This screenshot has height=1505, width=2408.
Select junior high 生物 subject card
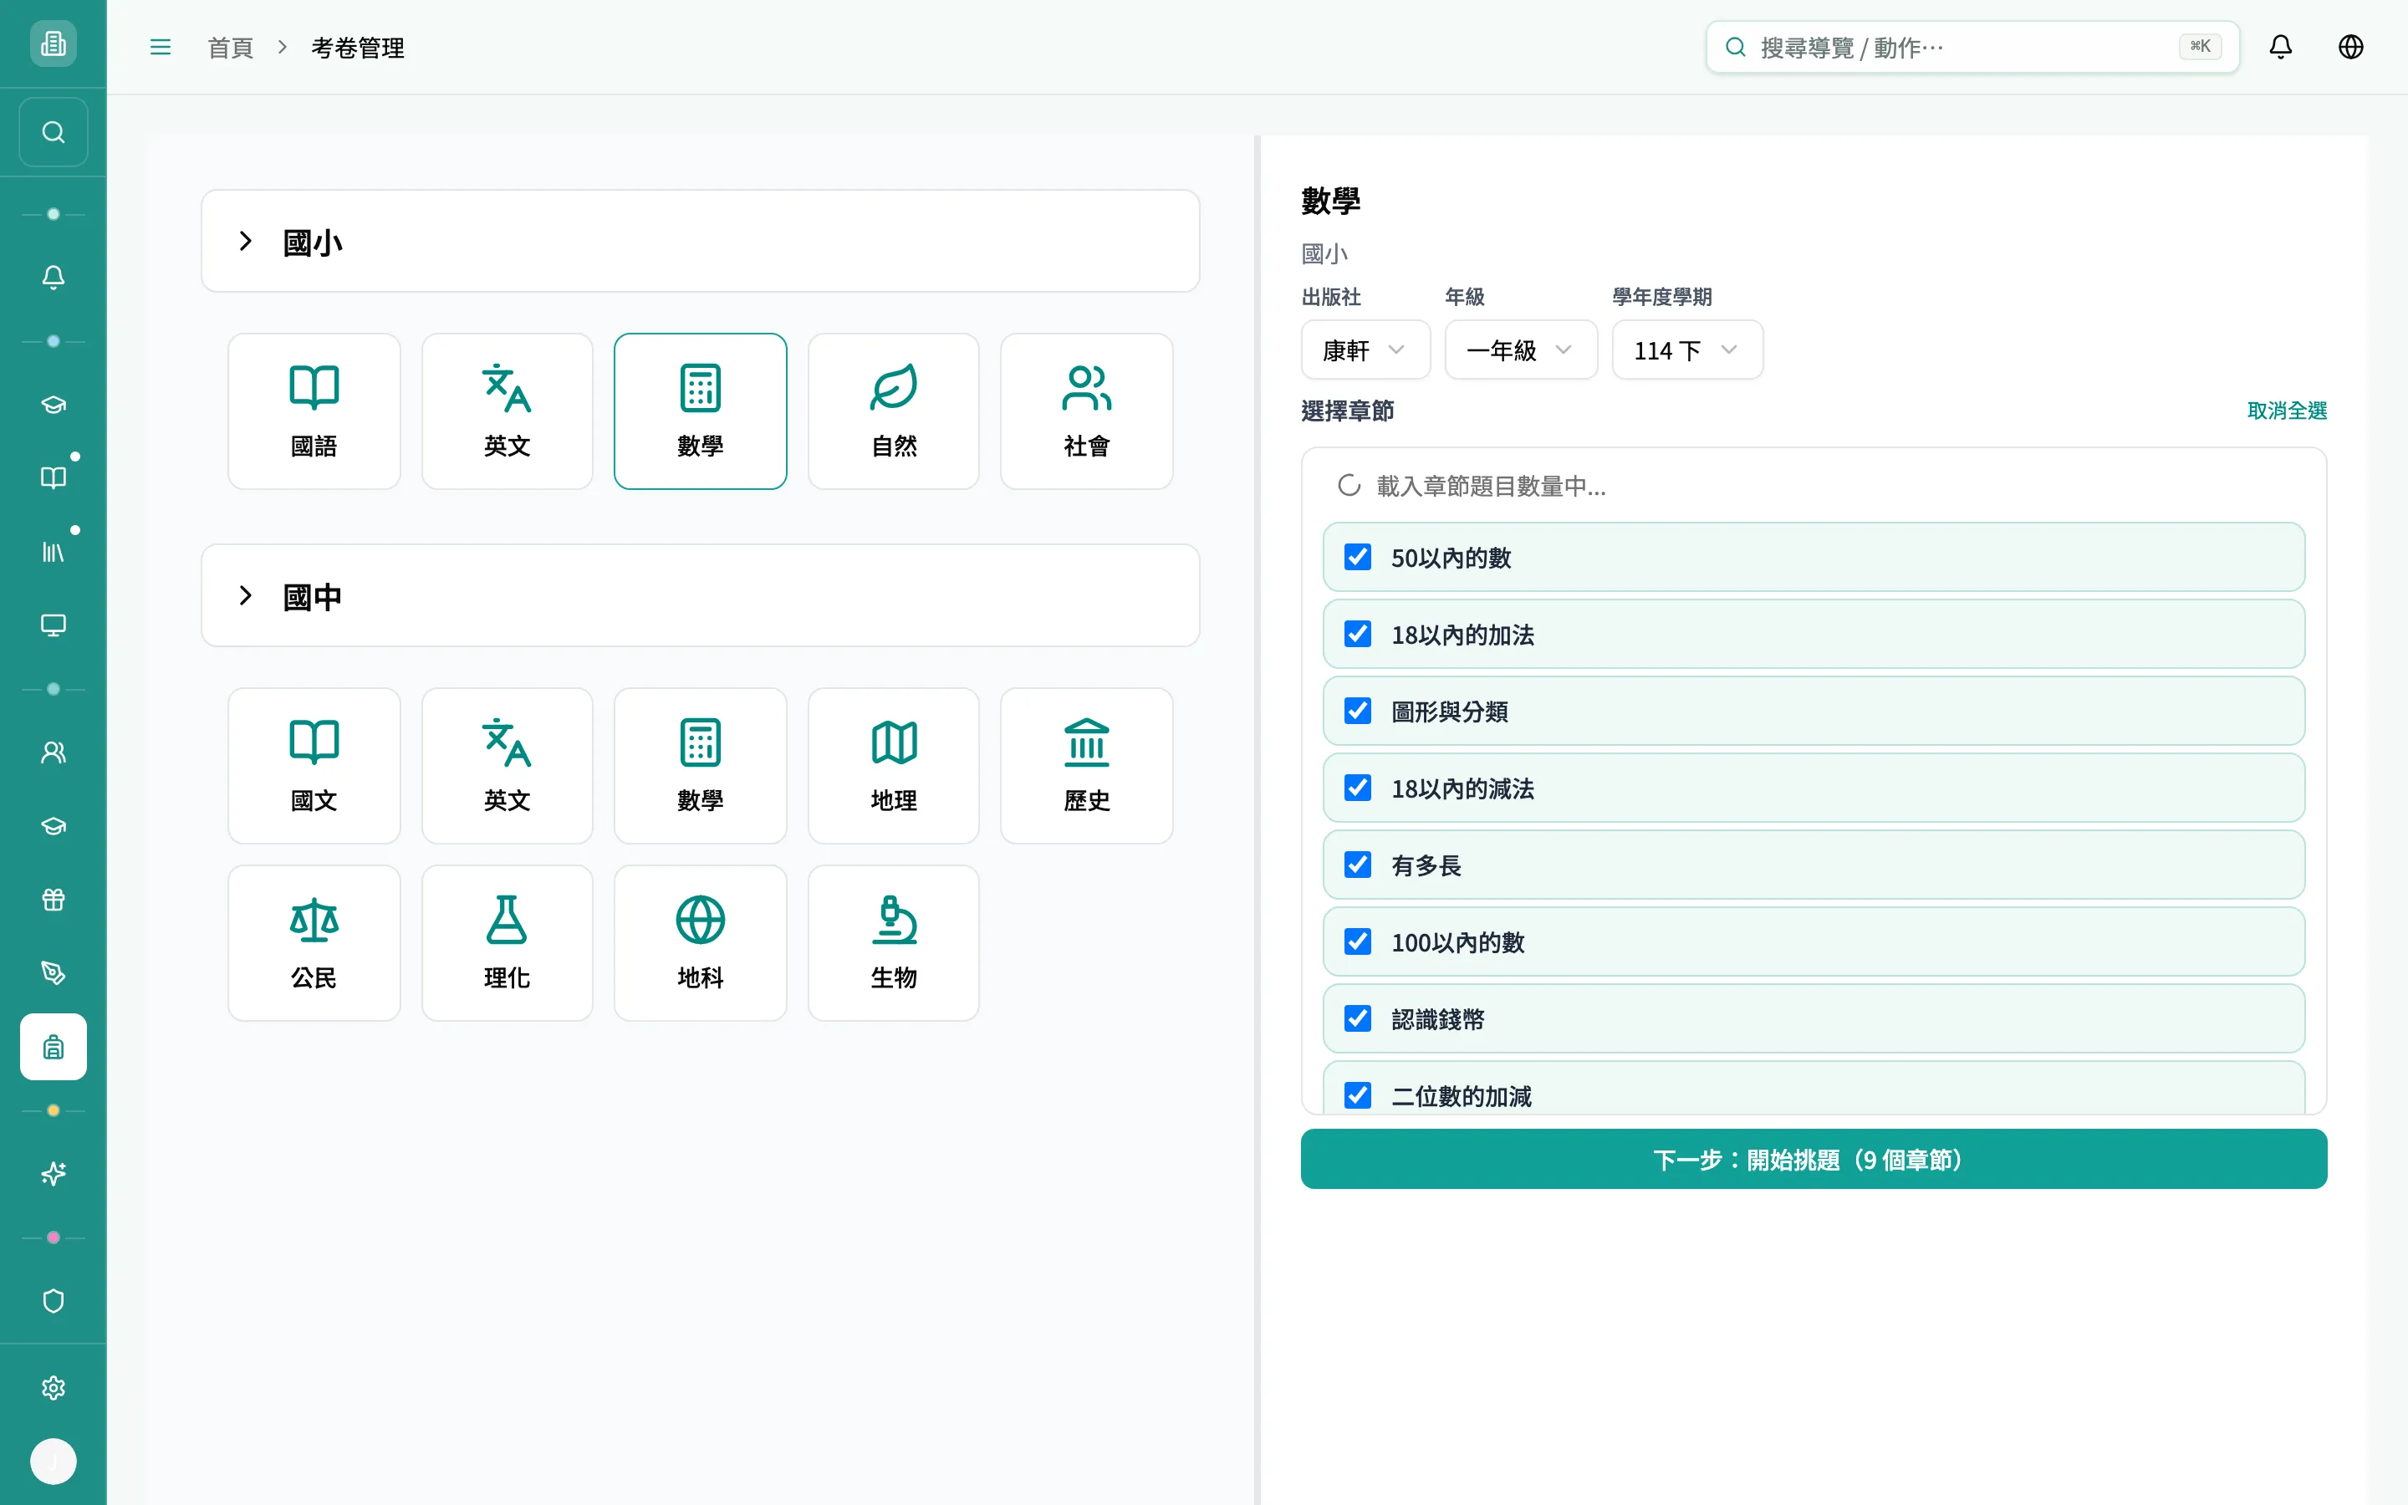(894, 944)
